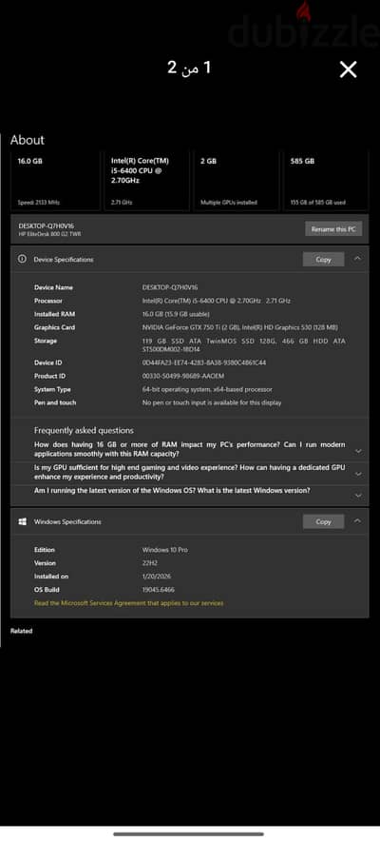The image size is (380, 842).
Task: Select the 16.0 GB RAM summary card
Action: click(55, 181)
